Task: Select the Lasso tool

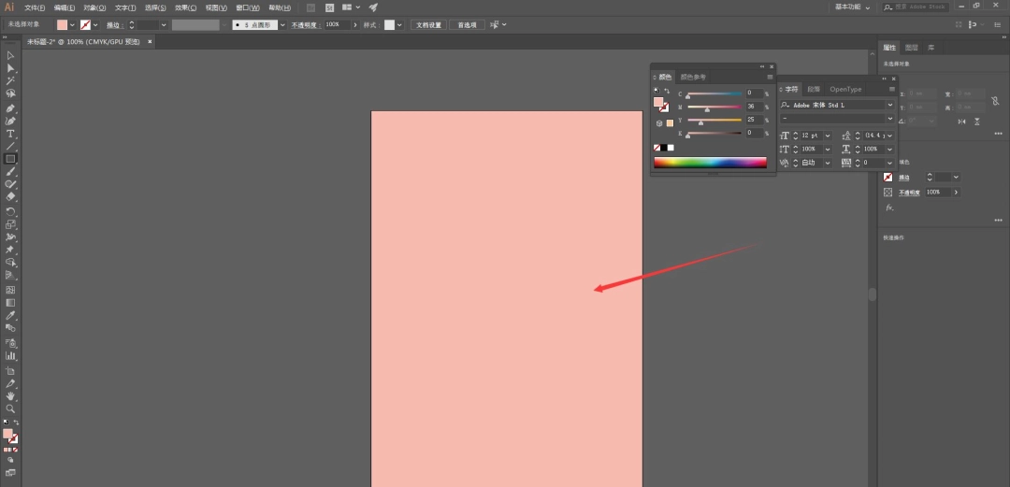Action: pyautogui.click(x=10, y=94)
